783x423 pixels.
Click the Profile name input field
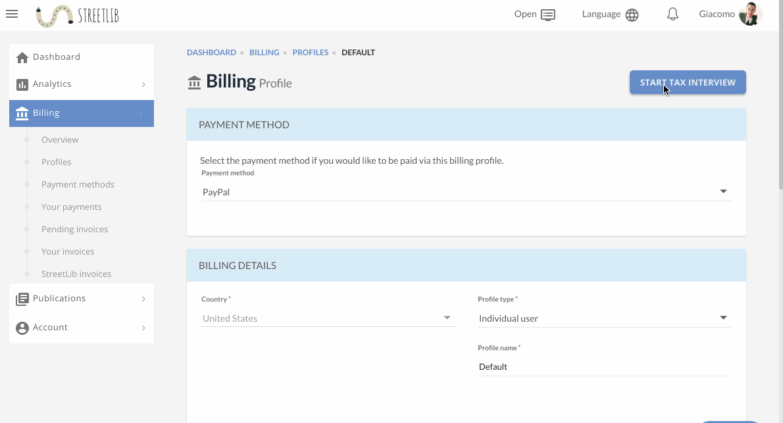click(x=604, y=366)
